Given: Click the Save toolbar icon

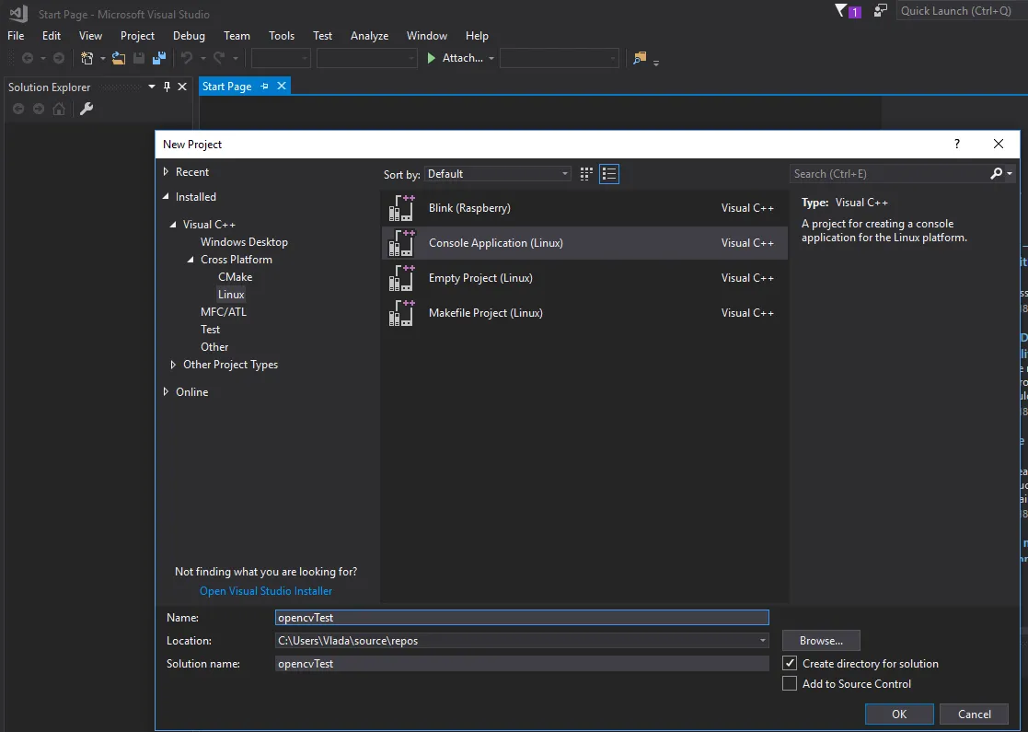Looking at the screenshot, I should point(139,58).
